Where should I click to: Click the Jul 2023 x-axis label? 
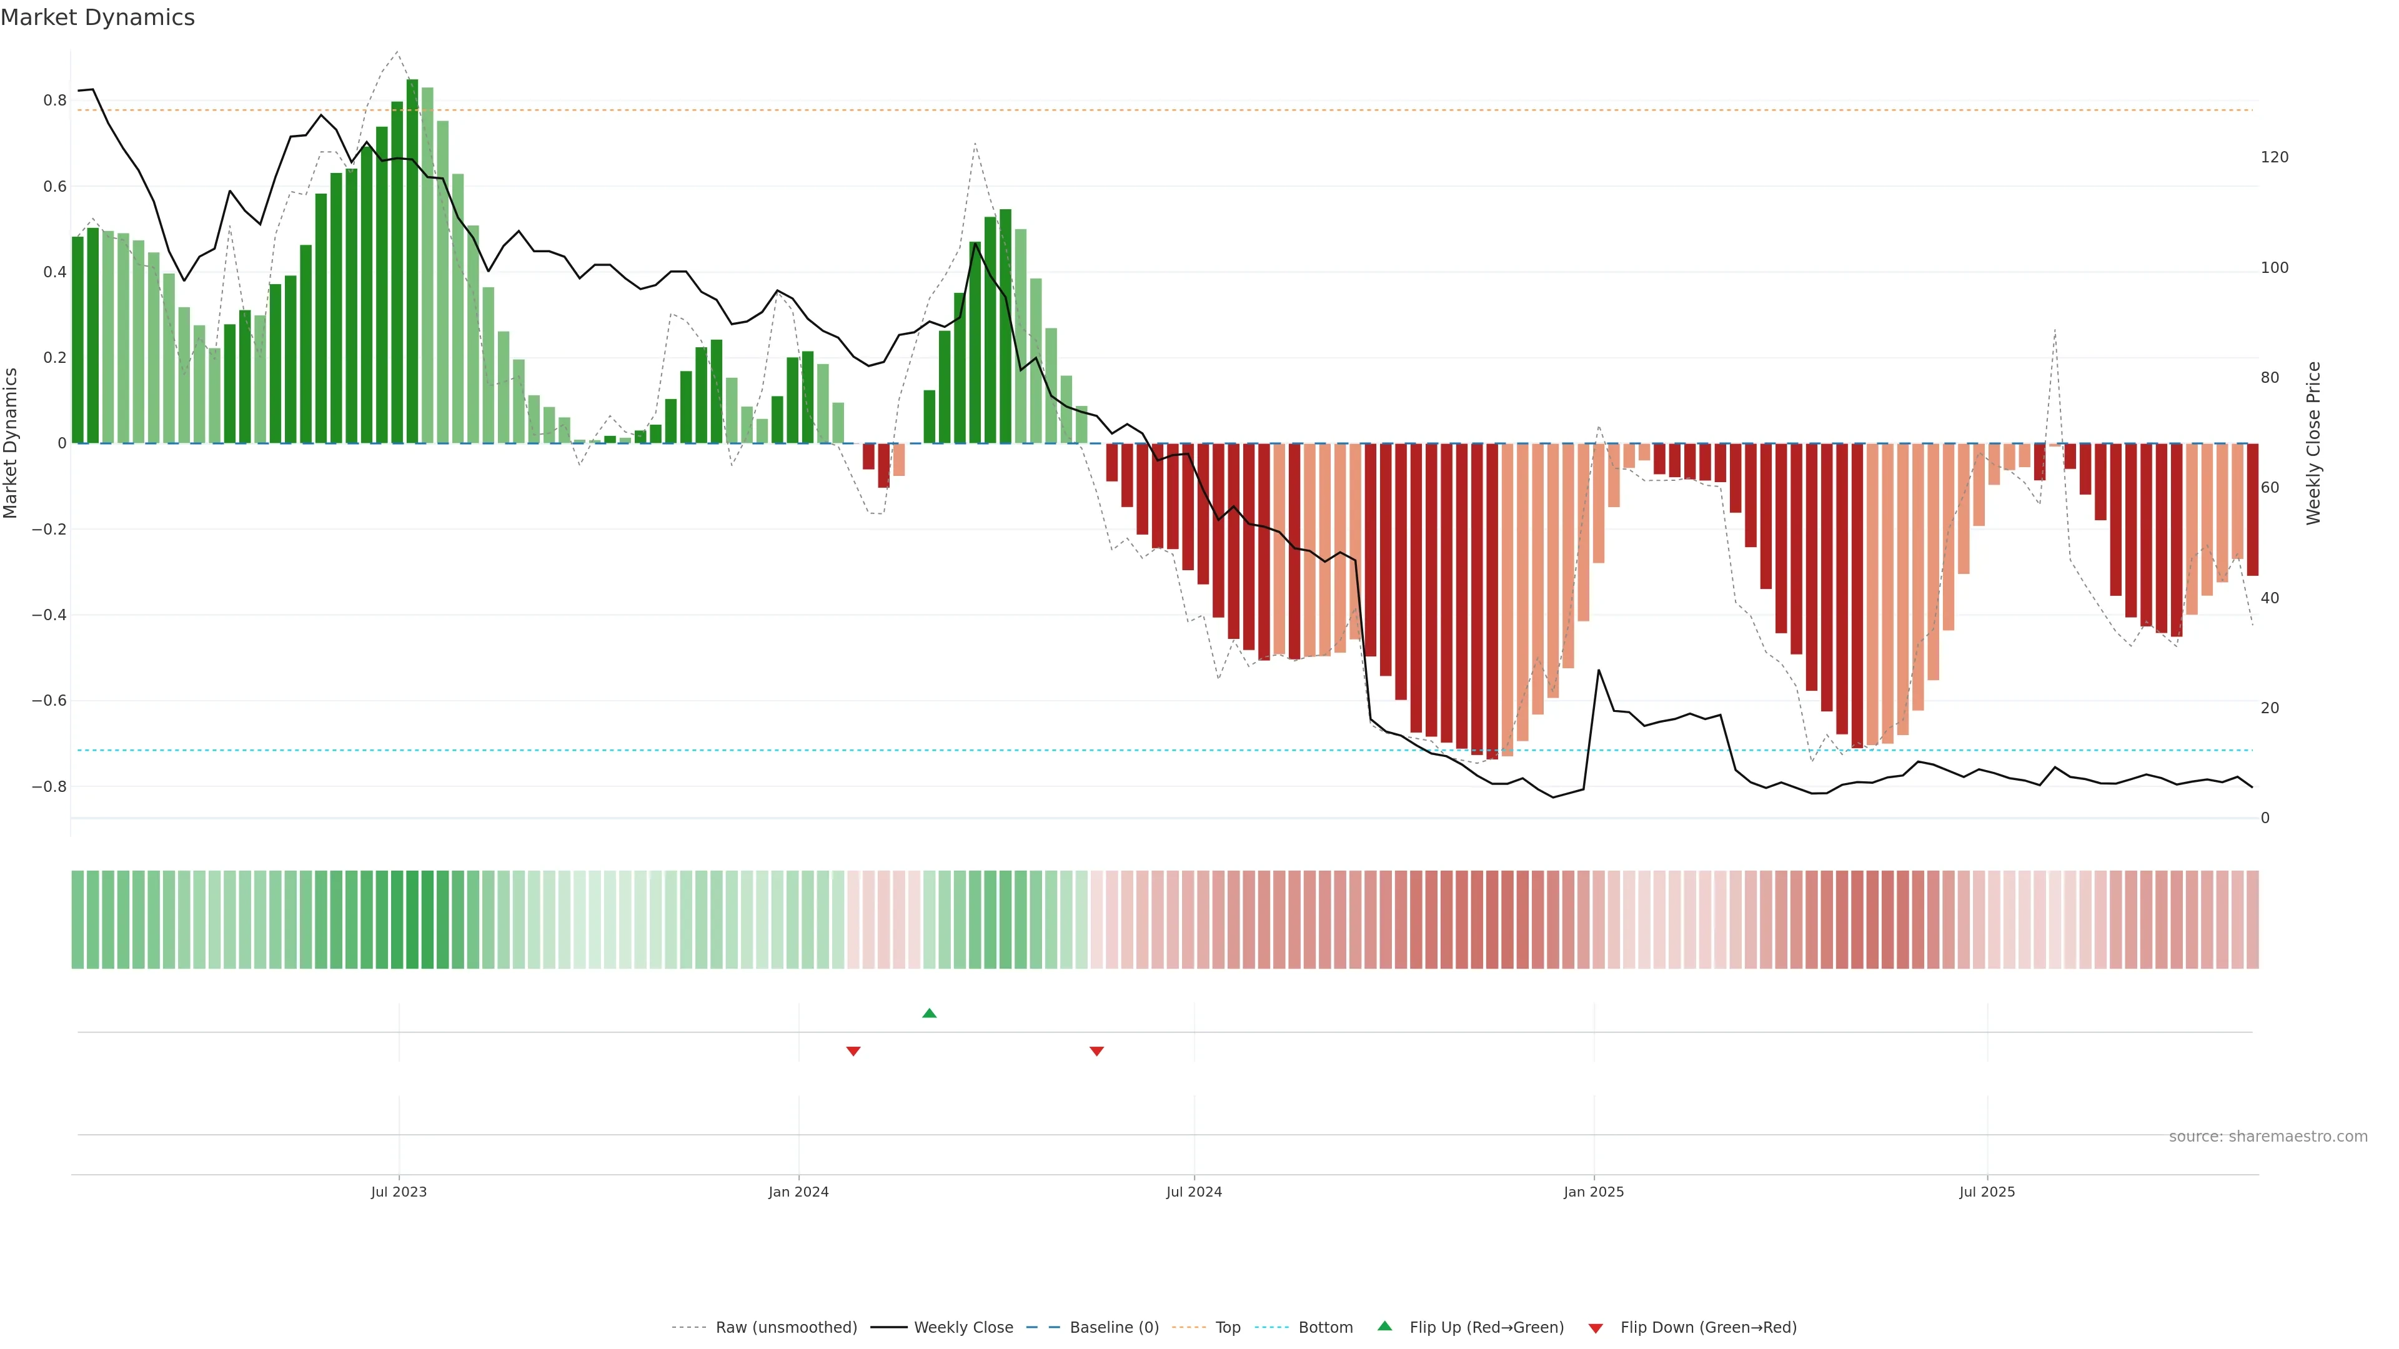399,1192
